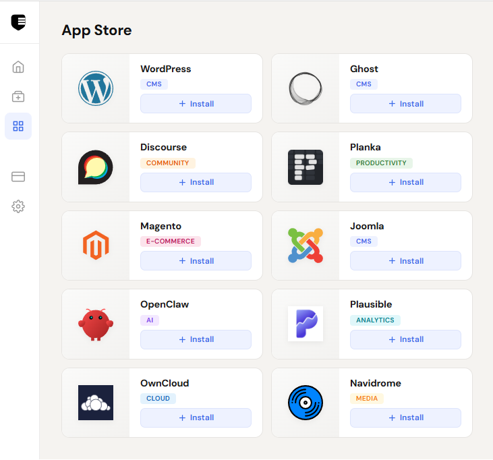Screen dimensions: 493x460
Task: Click the purple Plausible logo
Action: pos(306,324)
